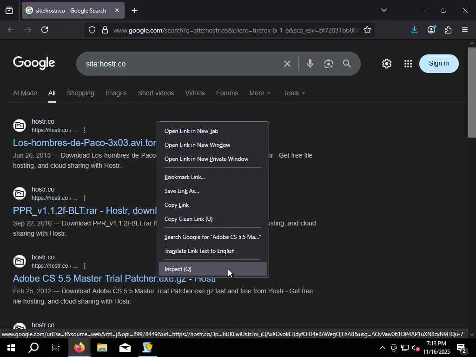Open the Mail app from taskbar
This screenshot has height=357, width=476.
pyautogui.click(x=125, y=348)
